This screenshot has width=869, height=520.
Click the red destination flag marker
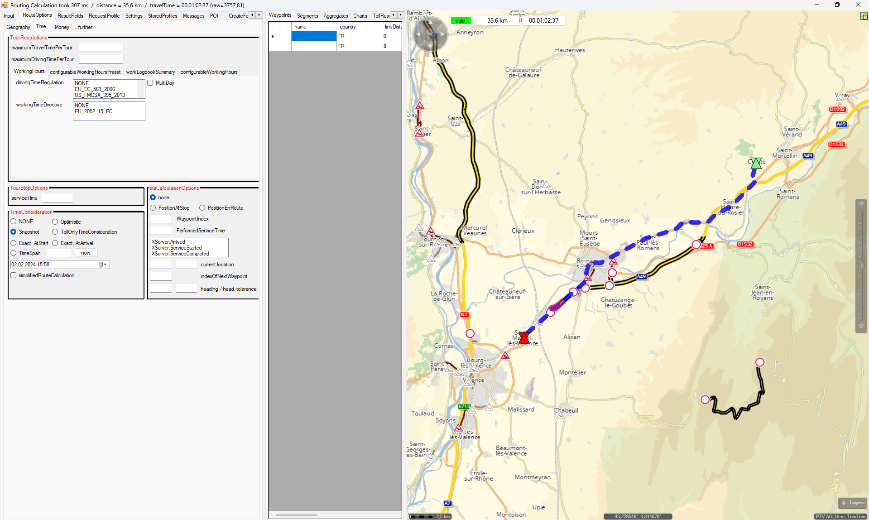coord(524,338)
